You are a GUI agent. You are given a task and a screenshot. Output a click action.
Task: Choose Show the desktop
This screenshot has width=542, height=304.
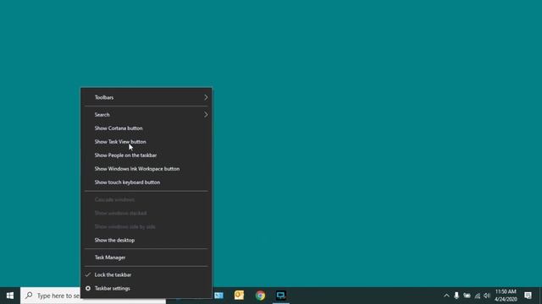(x=147, y=240)
